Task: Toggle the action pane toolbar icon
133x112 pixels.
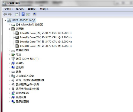Action: click(28, 14)
